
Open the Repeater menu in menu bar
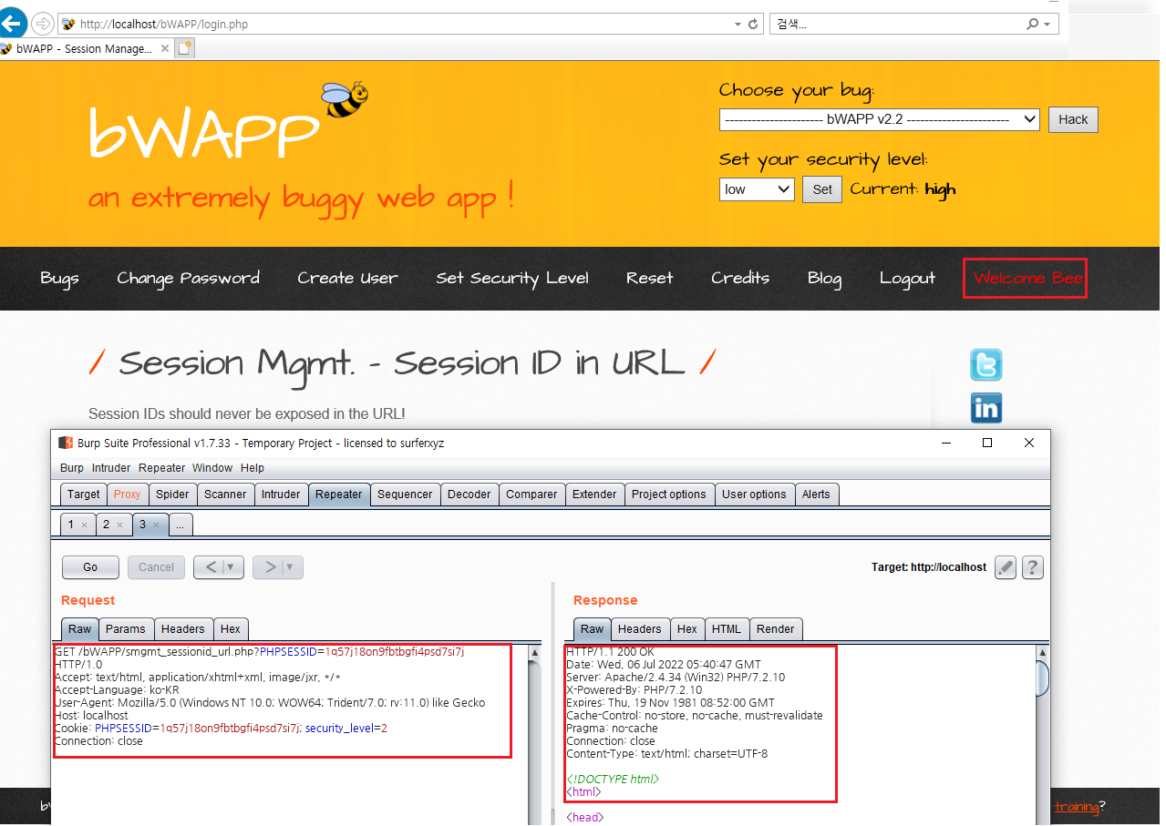161,468
